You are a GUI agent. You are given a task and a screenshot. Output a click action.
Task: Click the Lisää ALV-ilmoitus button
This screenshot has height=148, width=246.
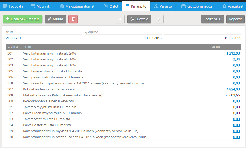(23, 19)
